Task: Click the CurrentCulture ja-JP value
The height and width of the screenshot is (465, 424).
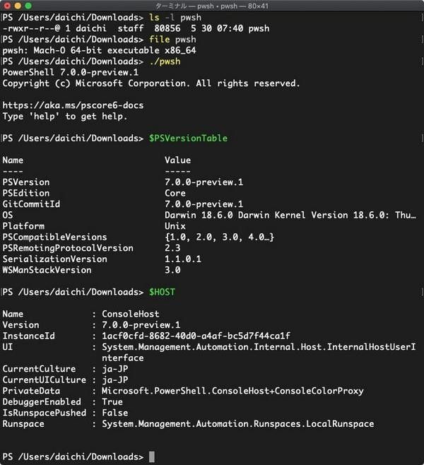Action: (115, 369)
